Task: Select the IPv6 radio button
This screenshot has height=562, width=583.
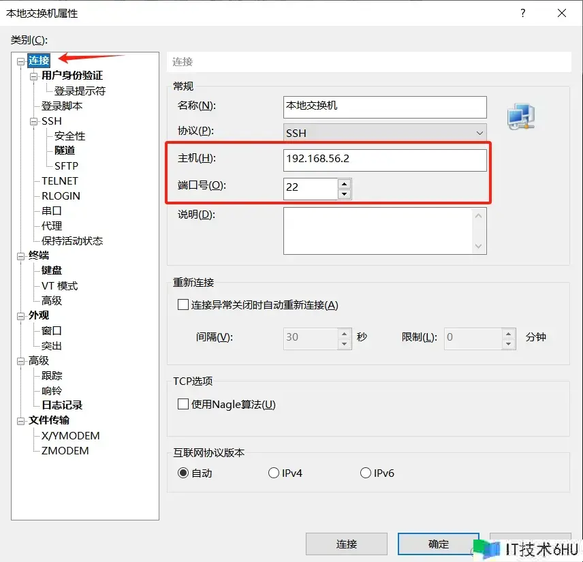Action: coord(366,473)
